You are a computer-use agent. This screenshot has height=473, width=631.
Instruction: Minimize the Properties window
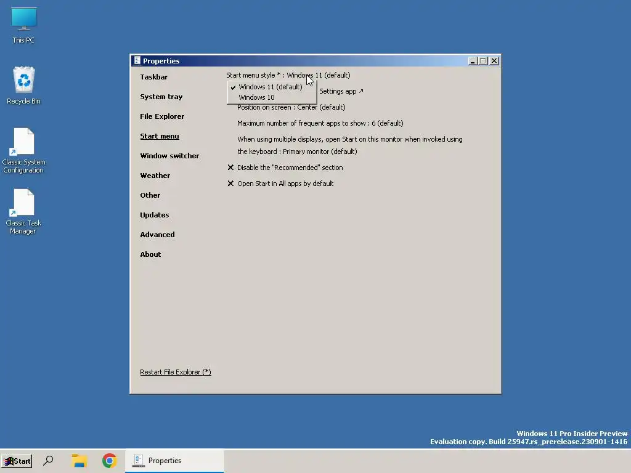coord(473,61)
